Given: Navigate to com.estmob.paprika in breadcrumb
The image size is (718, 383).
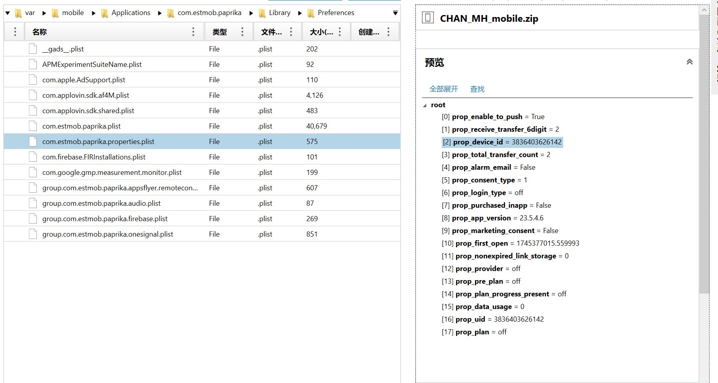Looking at the screenshot, I should pos(209,13).
